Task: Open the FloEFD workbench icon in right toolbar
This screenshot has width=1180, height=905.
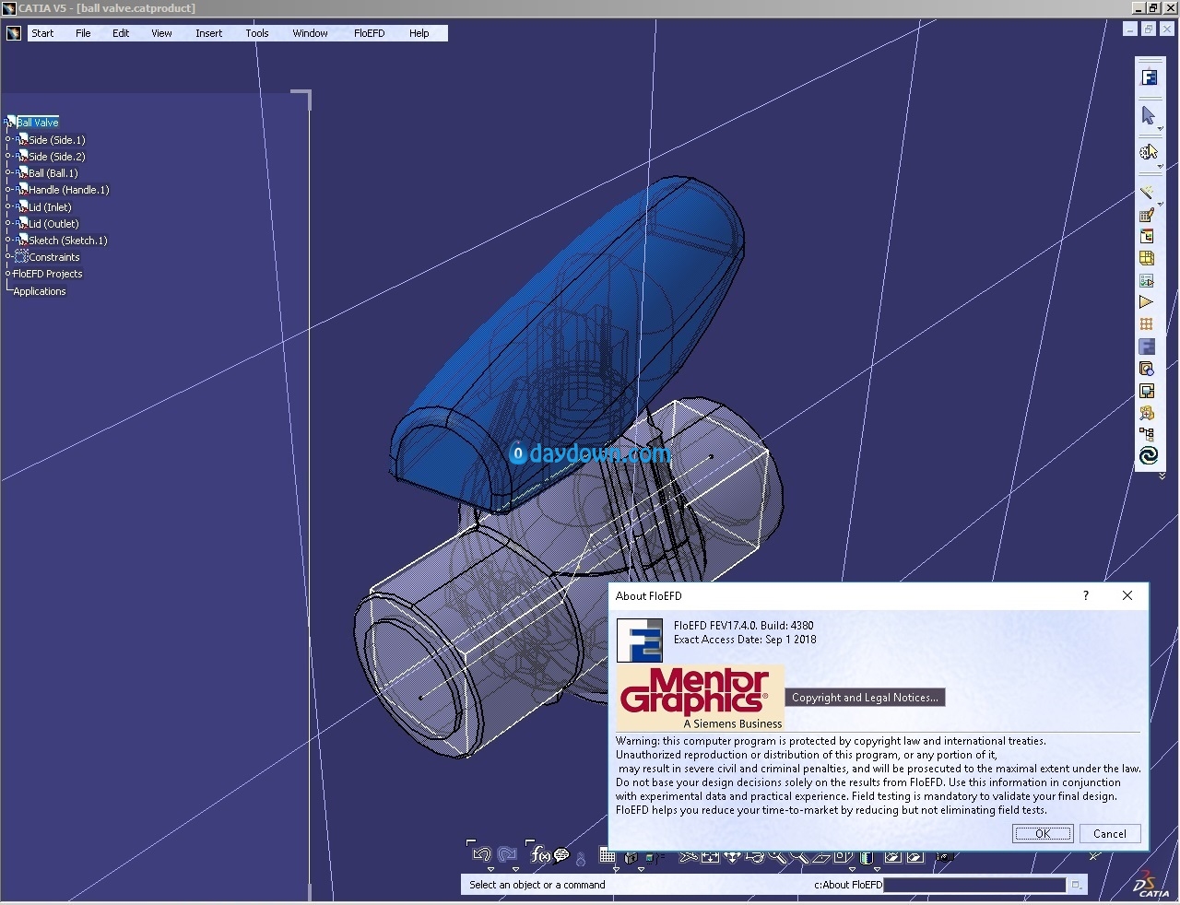Action: (x=1150, y=77)
